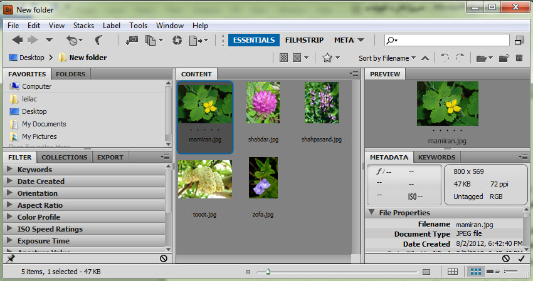Click the Return to Adobe Photoshop boomerang icon
This screenshot has height=281, width=533.
coord(99,40)
